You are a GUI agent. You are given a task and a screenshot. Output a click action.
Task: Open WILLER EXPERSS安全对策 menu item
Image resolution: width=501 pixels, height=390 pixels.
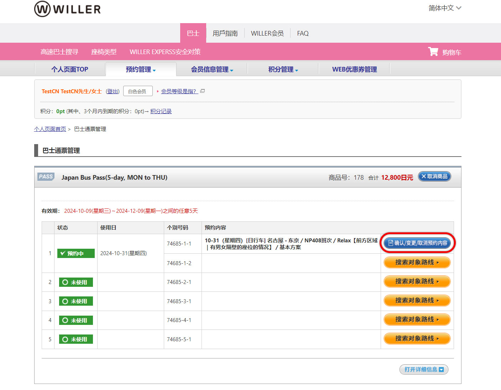point(165,52)
